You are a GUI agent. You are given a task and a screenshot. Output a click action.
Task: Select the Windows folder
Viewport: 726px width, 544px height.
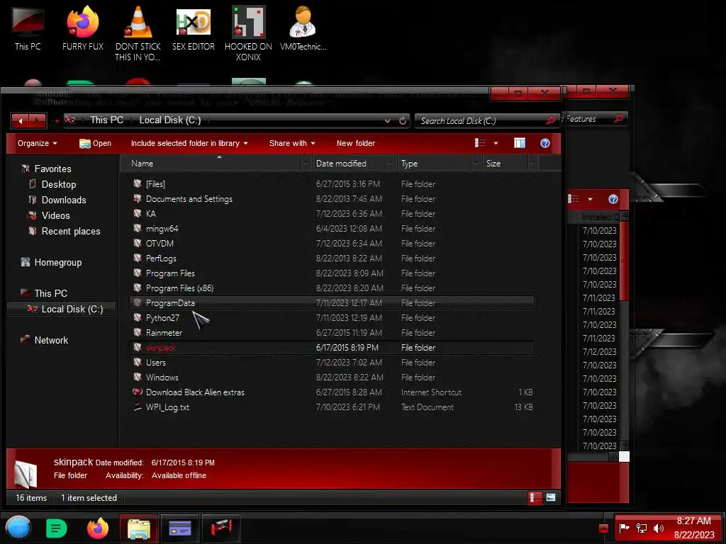click(x=332, y=377)
